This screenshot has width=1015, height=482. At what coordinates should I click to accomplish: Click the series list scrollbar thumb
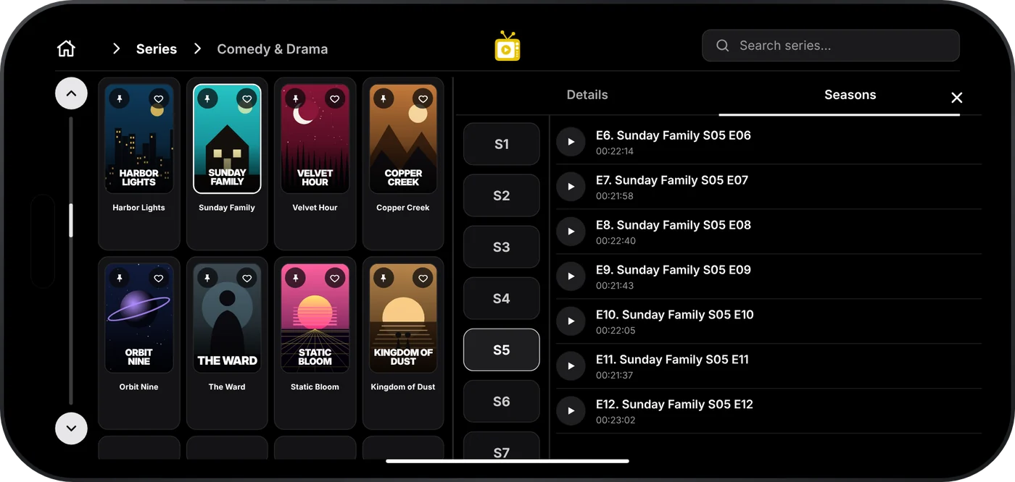click(x=71, y=220)
